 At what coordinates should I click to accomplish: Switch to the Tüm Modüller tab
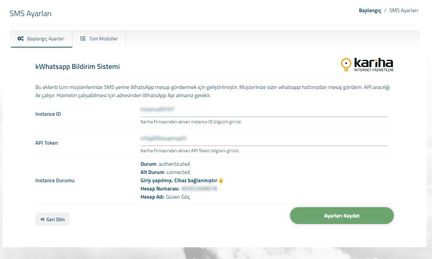pos(99,39)
